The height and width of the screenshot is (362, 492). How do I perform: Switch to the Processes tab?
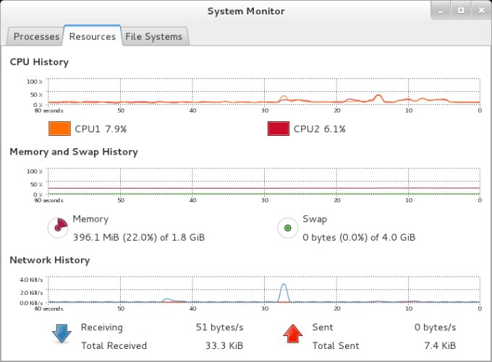click(x=36, y=37)
